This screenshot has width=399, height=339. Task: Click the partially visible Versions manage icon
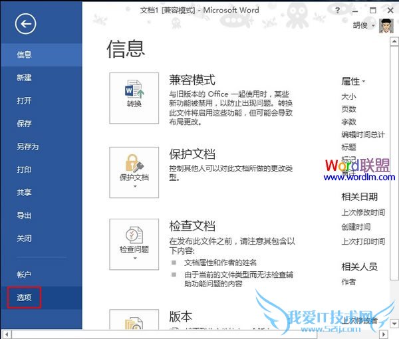[134, 320]
